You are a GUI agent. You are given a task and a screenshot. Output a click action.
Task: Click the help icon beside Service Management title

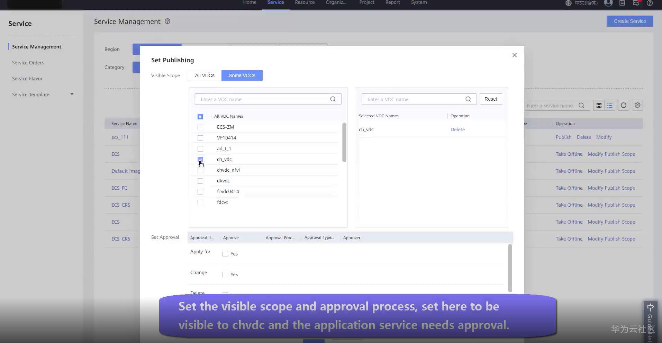click(167, 21)
